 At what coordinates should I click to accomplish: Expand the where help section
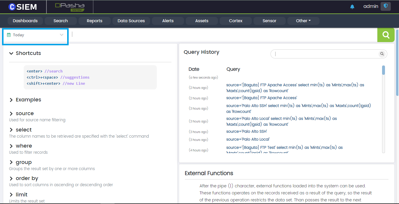11,146
